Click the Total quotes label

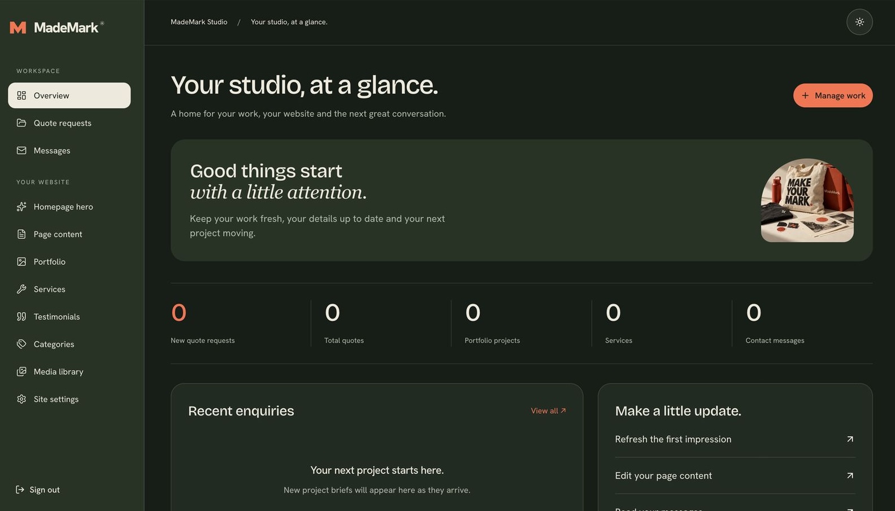[x=344, y=340]
